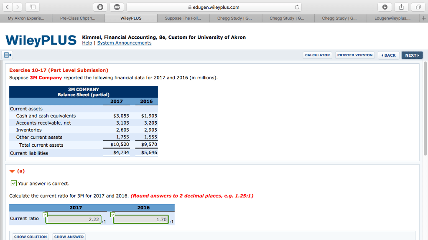Open the System Announcements link
This screenshot has height=240, width=428.
(x=124, y=43)
